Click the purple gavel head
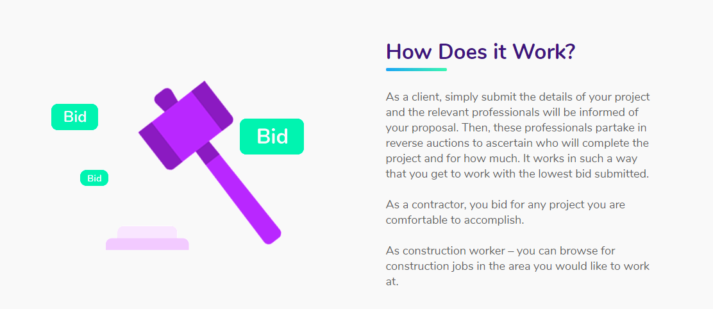The width and height of the screenshot is (713, 309). [x=187, y=126]
